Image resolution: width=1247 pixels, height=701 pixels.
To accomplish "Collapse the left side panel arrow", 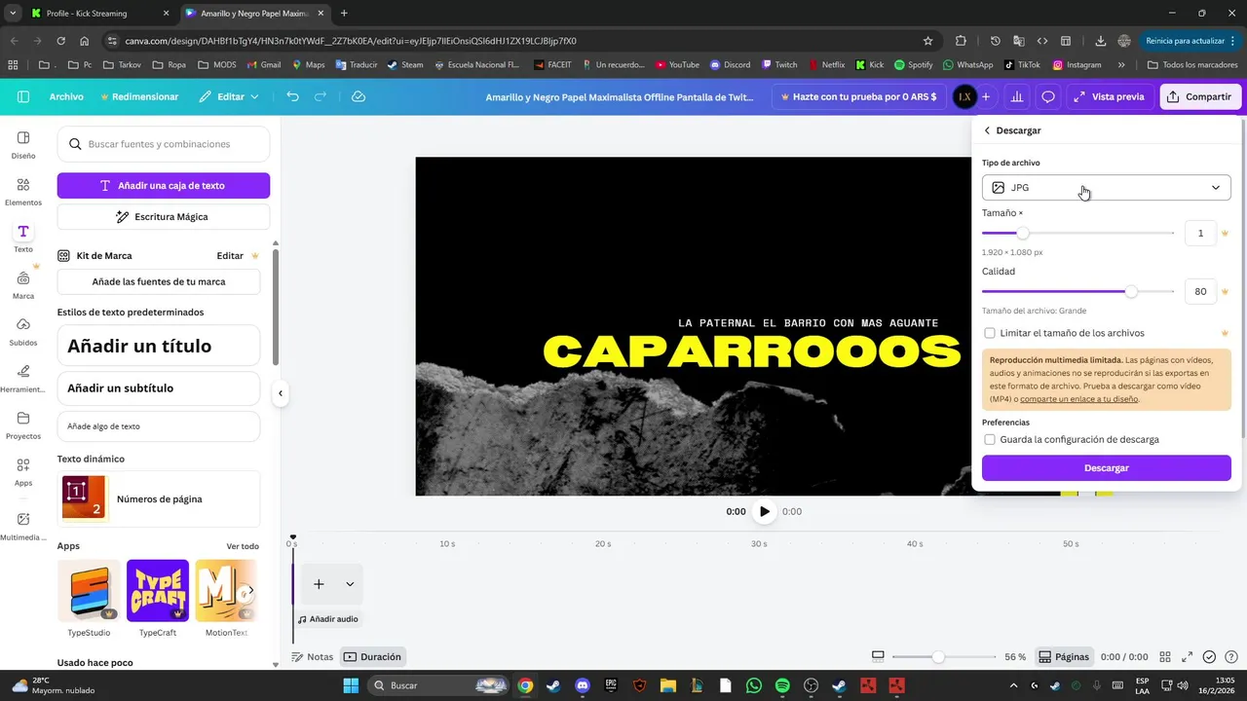I will [281, 393].
